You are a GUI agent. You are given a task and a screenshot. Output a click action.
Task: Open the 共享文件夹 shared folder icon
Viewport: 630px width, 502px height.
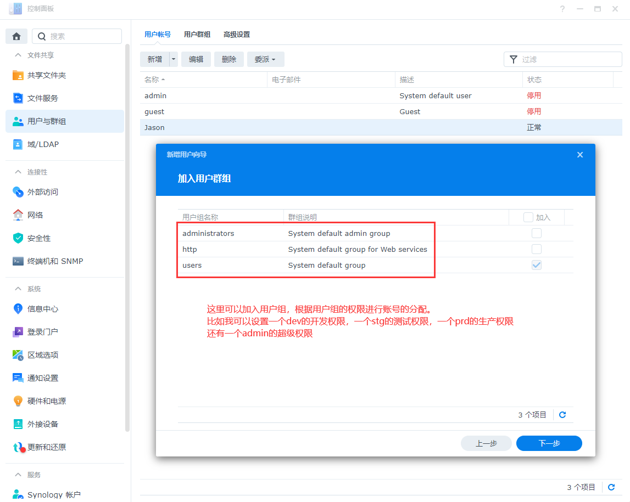pos(18,75)
